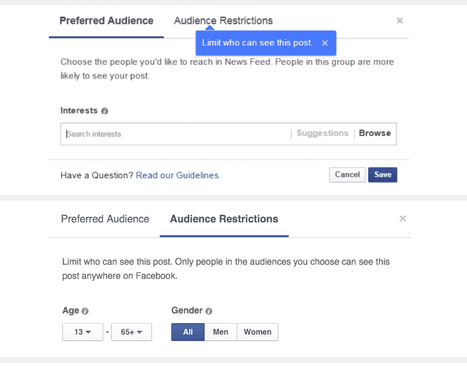Close the lower Audience Restrictions dialog
Viewport: 467px width, 366px height.
click(x=403, y=219)
